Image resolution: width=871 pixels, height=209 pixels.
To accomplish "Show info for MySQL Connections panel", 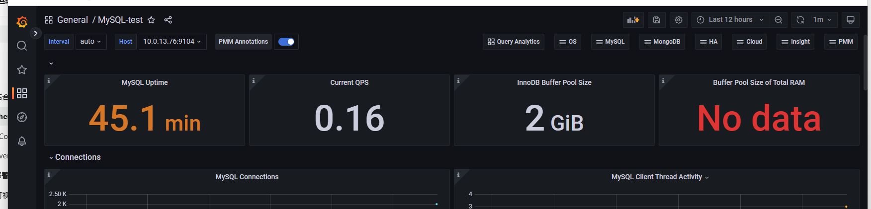I will [x=49, y=175].
